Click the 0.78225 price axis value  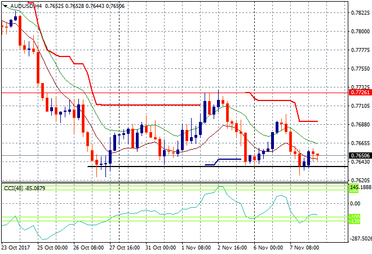360,13
